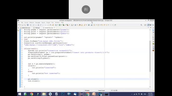Expand the Back history dropdown arrow

(109, 25)
